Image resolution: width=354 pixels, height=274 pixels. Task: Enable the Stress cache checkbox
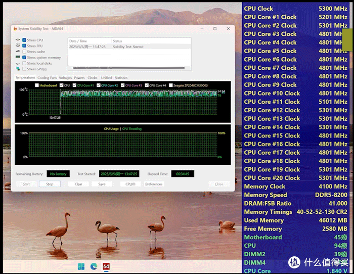point(24,52)
